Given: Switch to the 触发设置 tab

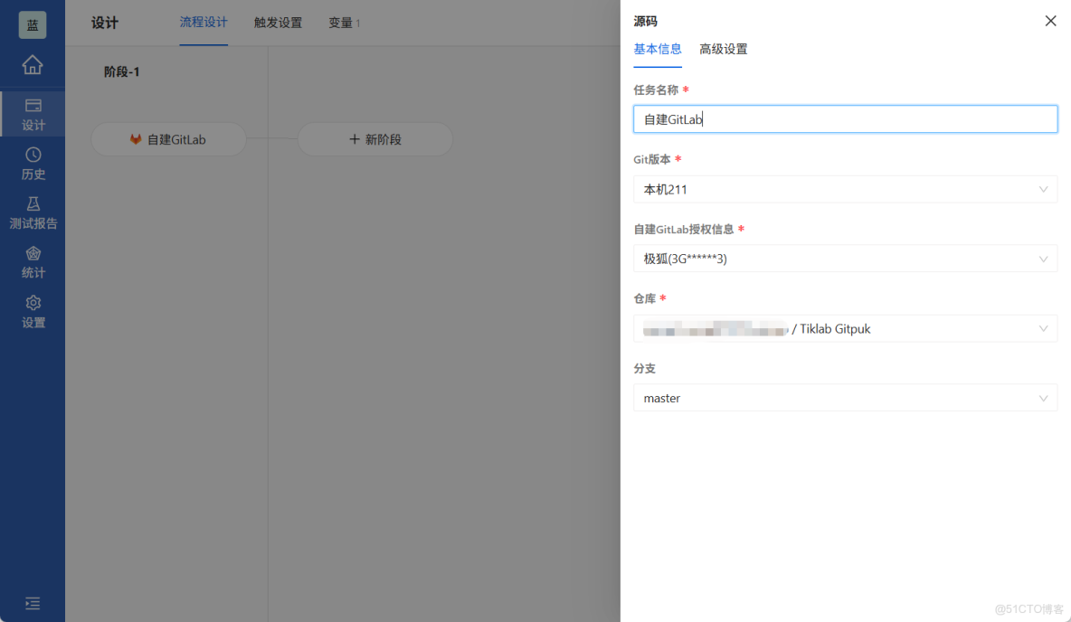Looking at the screenshot, I should [x=278, y=23].
